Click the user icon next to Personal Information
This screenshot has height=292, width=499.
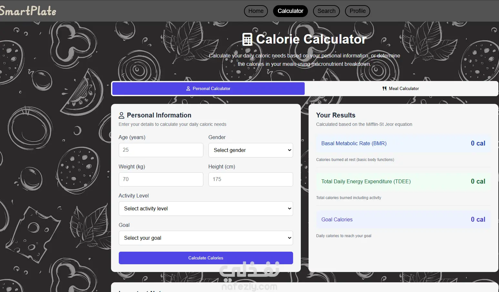(122, 115)
